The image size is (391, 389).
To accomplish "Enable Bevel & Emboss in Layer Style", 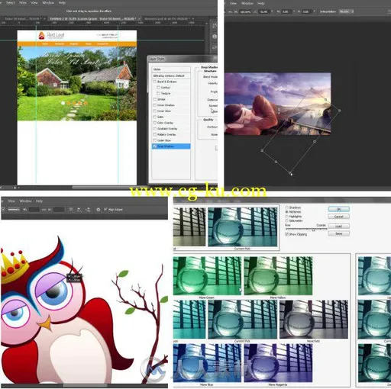I will pos(154,82).
